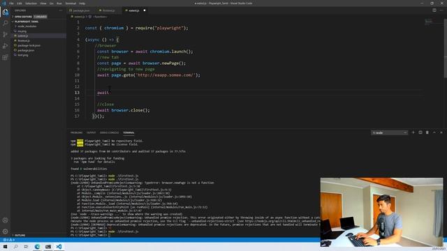Image resolution: width=447 pixels, height=251 pixels.
Task: Open Task View on taskbar
Action: point(27,247)
